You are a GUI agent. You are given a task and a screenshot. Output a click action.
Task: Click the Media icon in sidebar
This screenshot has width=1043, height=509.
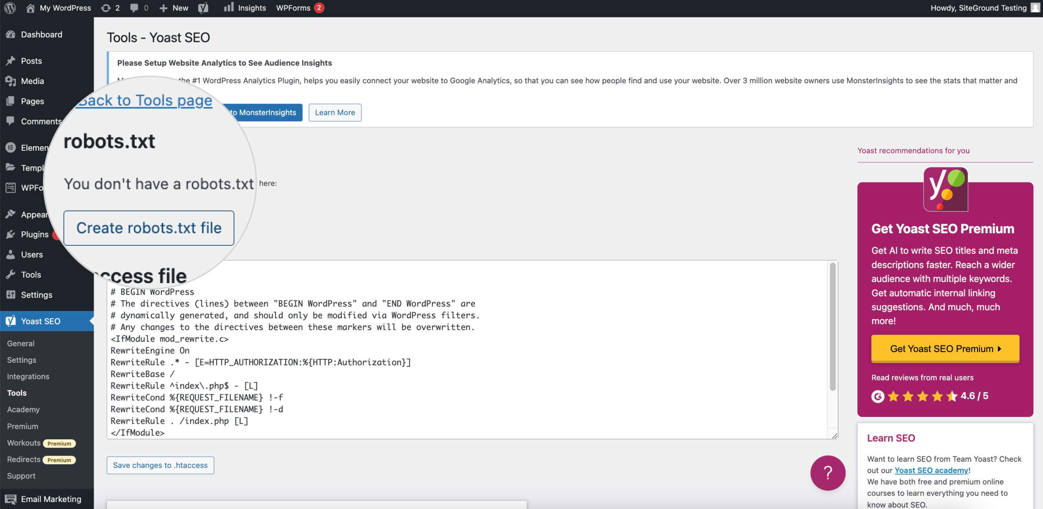click(x=11, y=81)
